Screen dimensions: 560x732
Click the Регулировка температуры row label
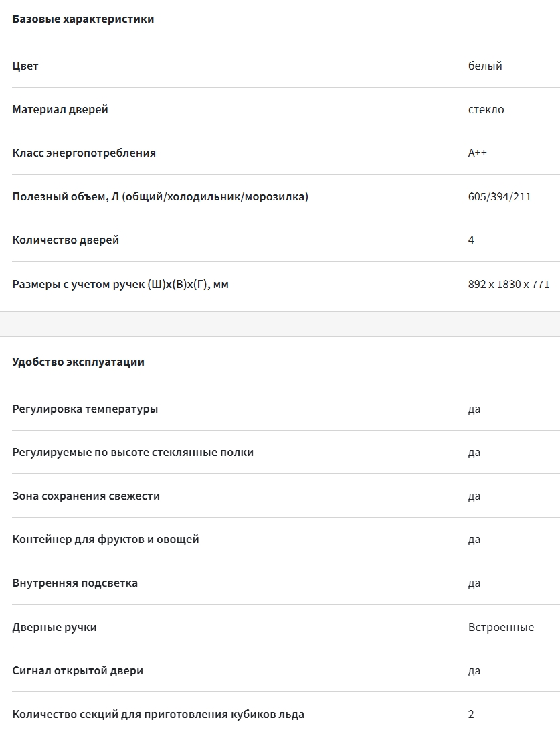[85, 409]
